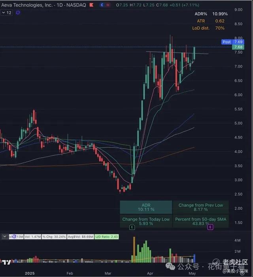Click the ADR% 10.99% table row
253x277 pixels.
pos(211,14)
